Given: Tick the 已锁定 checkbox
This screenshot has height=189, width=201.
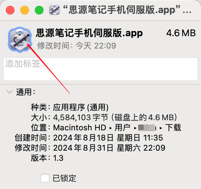Looking at the screenshot, I should point(45,178).
